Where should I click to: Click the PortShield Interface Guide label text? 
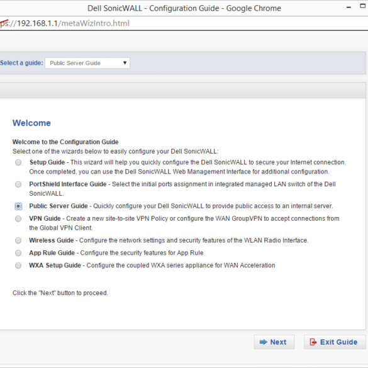[x=68, y=184]
